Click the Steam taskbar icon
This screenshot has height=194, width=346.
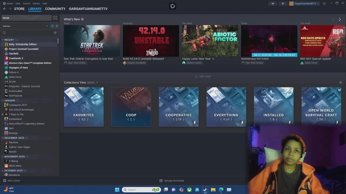[x=205, y=190]
